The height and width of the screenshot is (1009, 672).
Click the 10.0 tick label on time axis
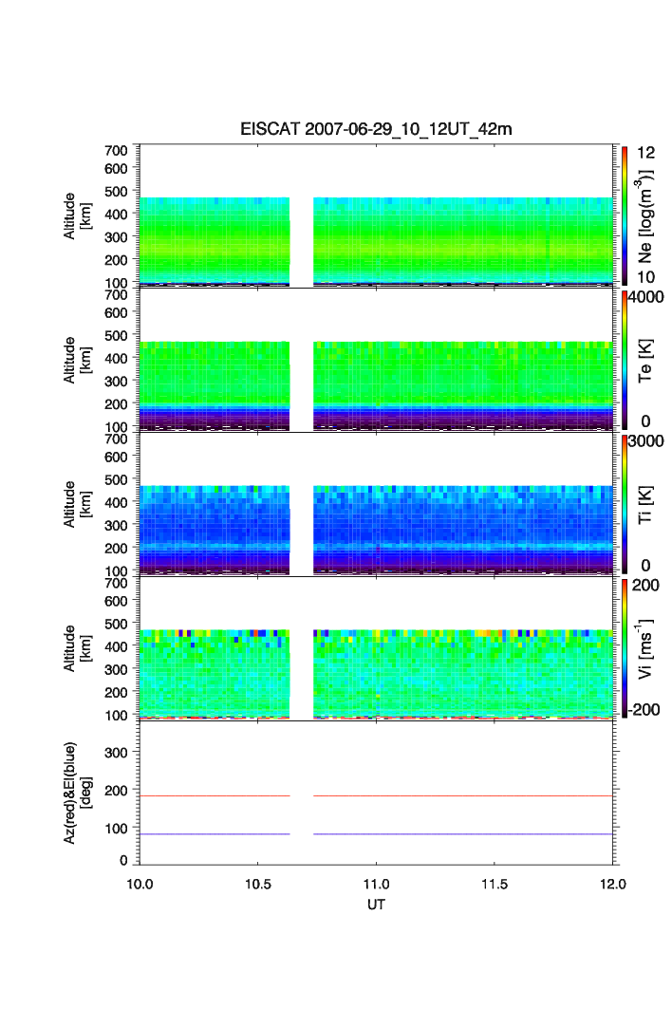point(140,884)
